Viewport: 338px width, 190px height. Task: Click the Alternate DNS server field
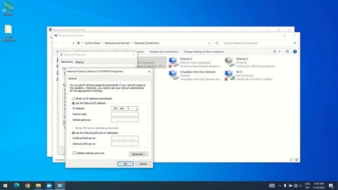click(125, 144)
